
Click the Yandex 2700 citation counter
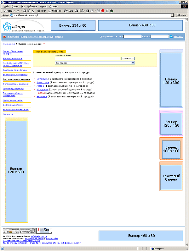(44, 231)
